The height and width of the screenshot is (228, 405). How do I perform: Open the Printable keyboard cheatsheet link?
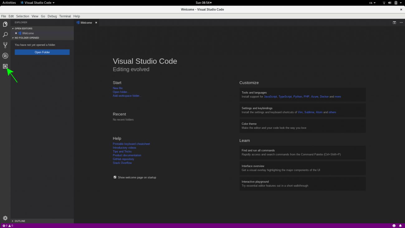(x=131, y=144)
